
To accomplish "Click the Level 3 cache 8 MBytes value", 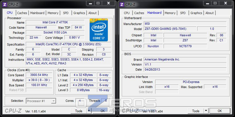I will (x=83, y=90).
